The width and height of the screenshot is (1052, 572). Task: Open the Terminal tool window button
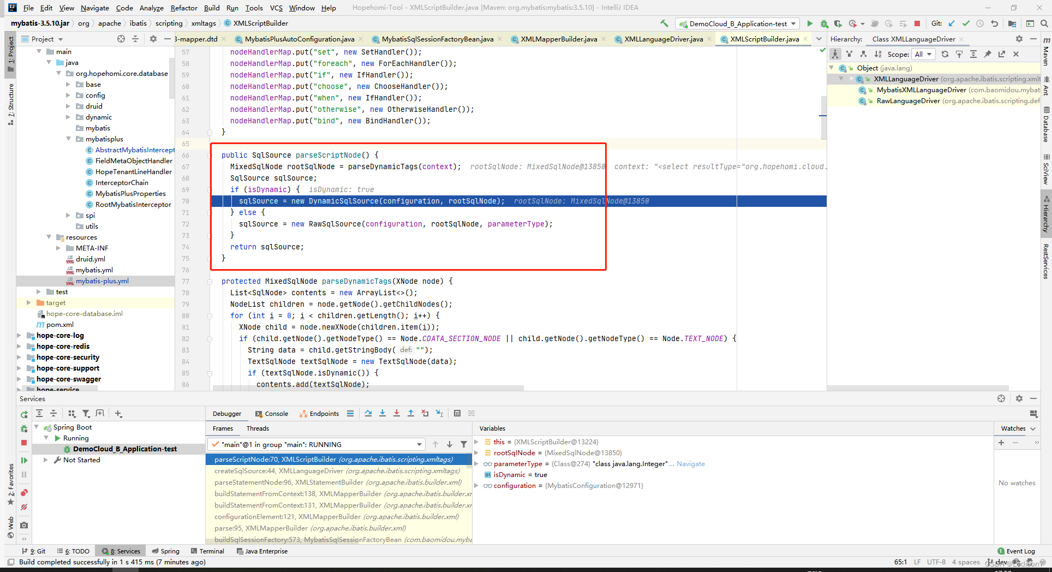coord(207,551)
